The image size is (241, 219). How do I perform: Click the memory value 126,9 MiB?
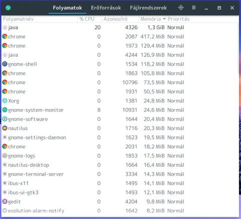coord(153,55)
